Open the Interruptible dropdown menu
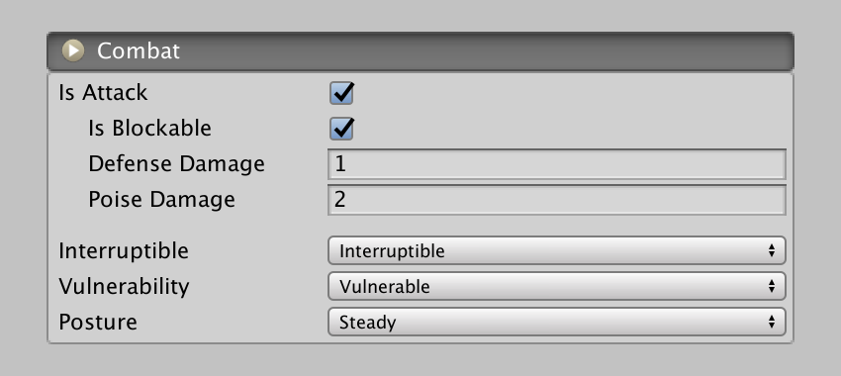Screen dimensions: 841x376 click(x=557, y=250)
